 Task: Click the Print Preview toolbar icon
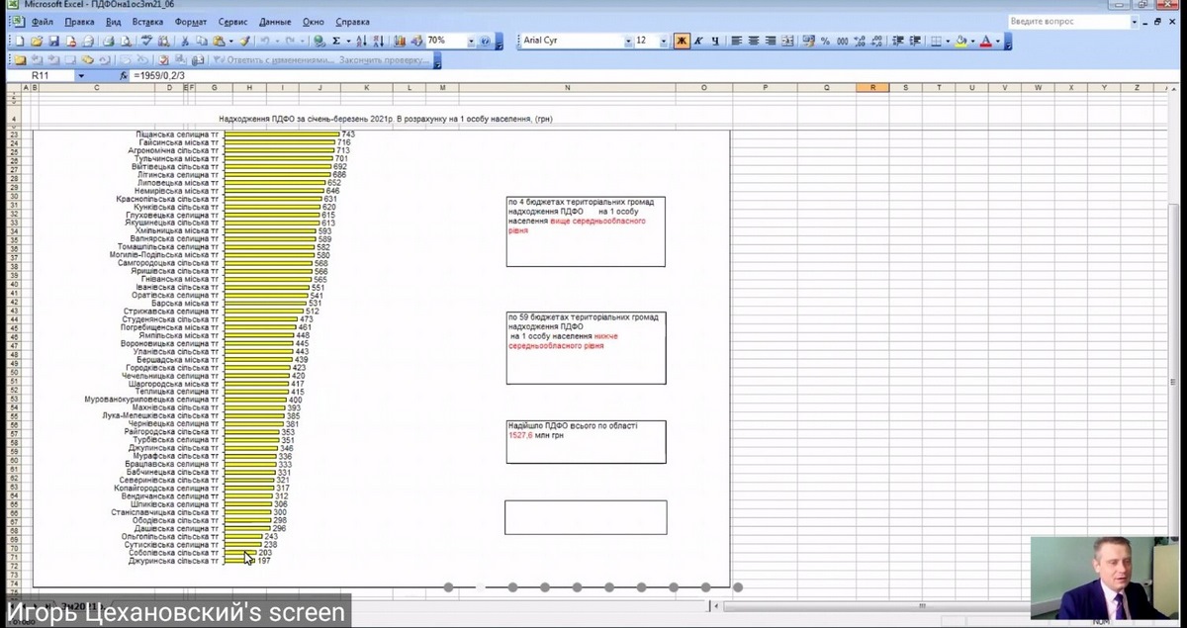(126, 41)
